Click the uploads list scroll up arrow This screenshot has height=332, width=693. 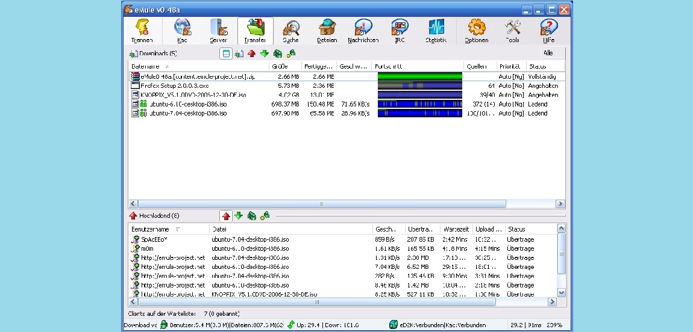[x=561, y=229]
